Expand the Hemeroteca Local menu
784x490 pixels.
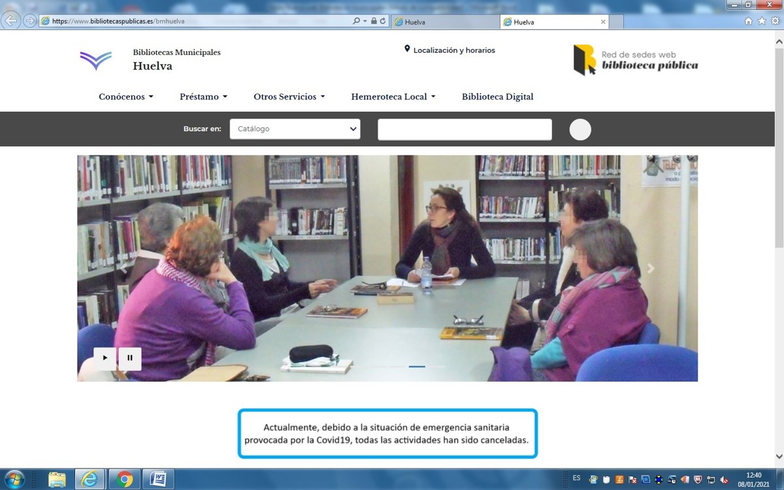click(x=393, y=97)
